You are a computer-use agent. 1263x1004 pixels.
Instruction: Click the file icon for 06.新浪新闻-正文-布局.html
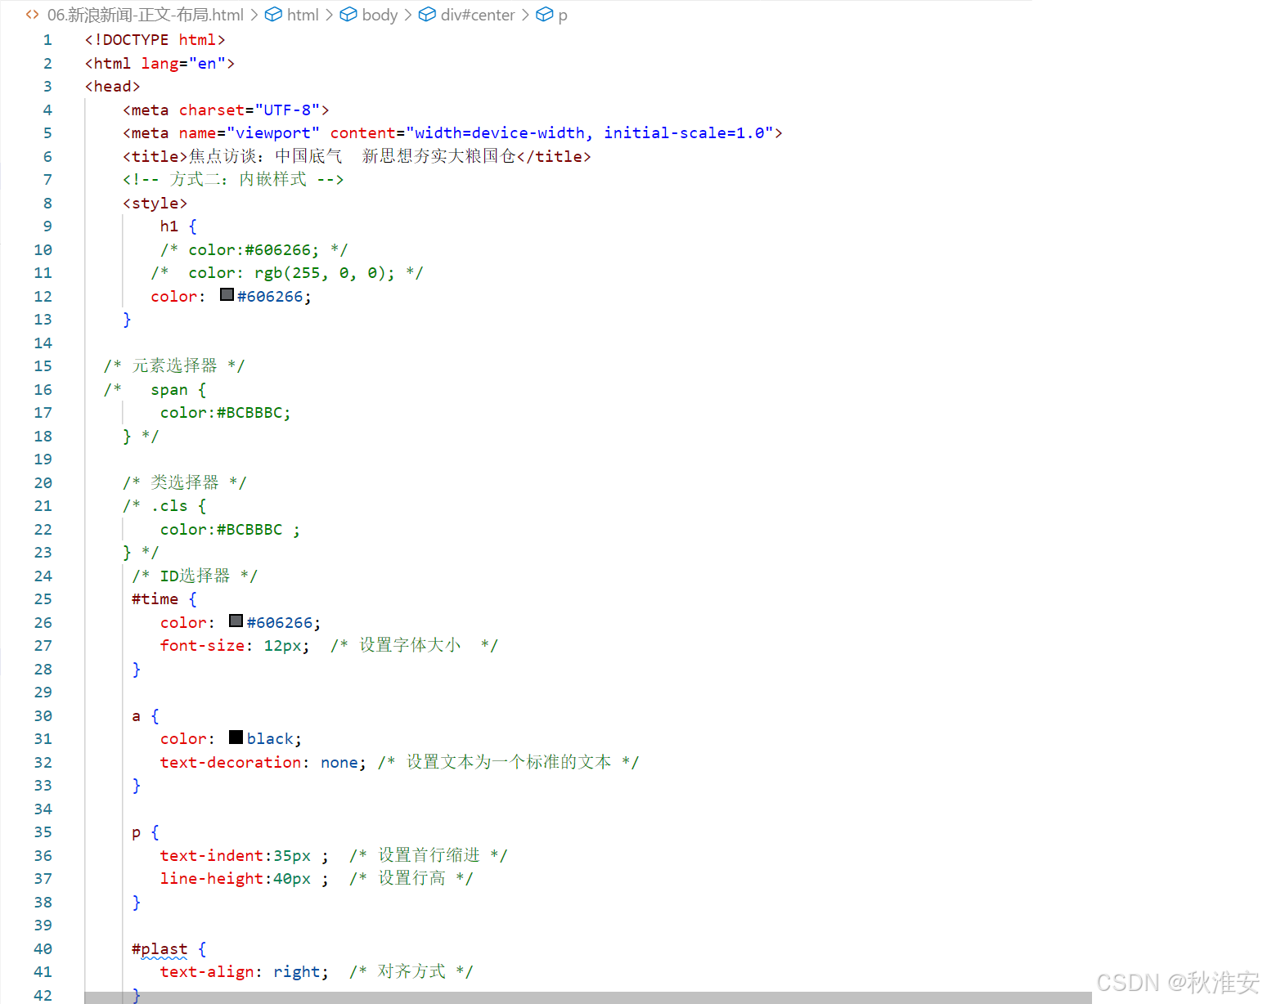pyautogui.click(x=33, y=15)
